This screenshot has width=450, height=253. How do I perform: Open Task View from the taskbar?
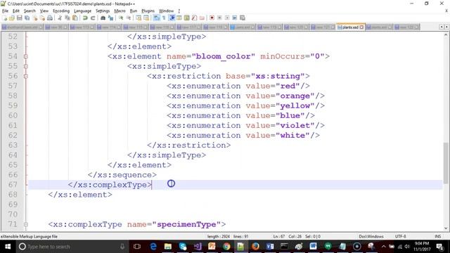click(x=137, y=247)
